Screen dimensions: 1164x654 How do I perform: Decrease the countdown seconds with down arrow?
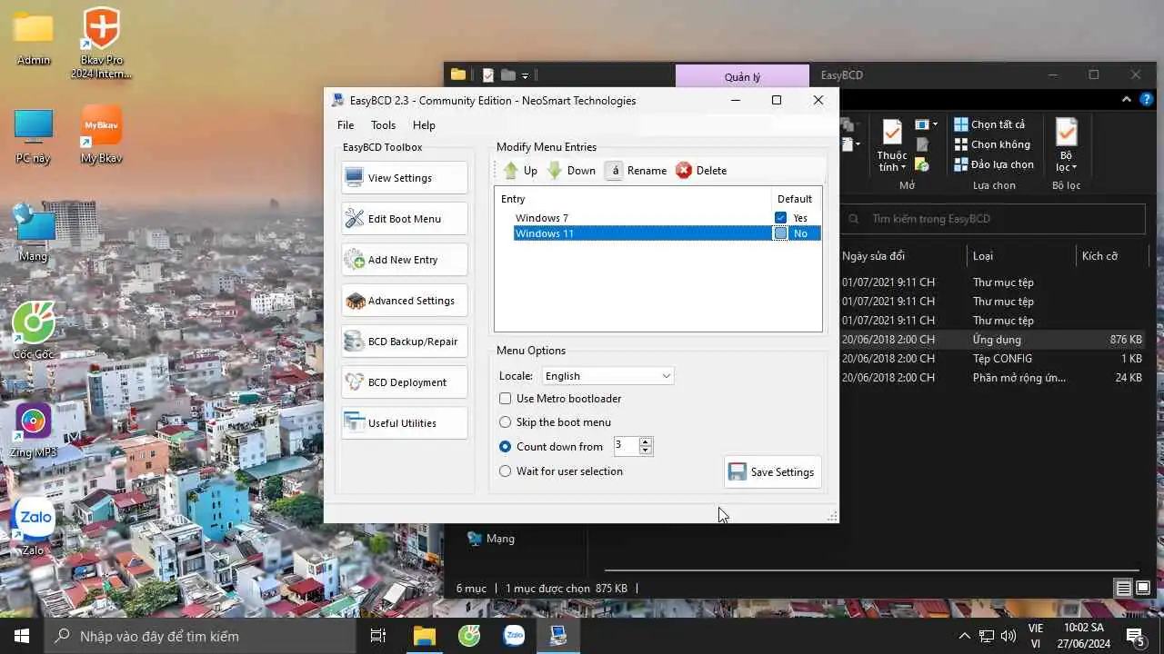tap(646, 451)
